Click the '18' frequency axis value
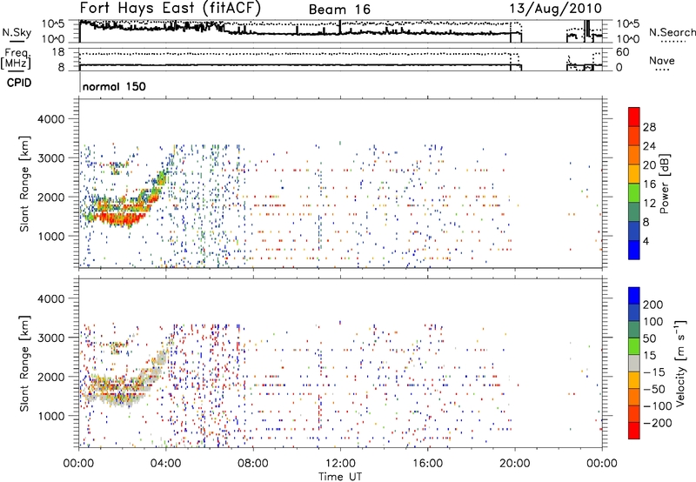The image size is (696, 482). [58, 52]
